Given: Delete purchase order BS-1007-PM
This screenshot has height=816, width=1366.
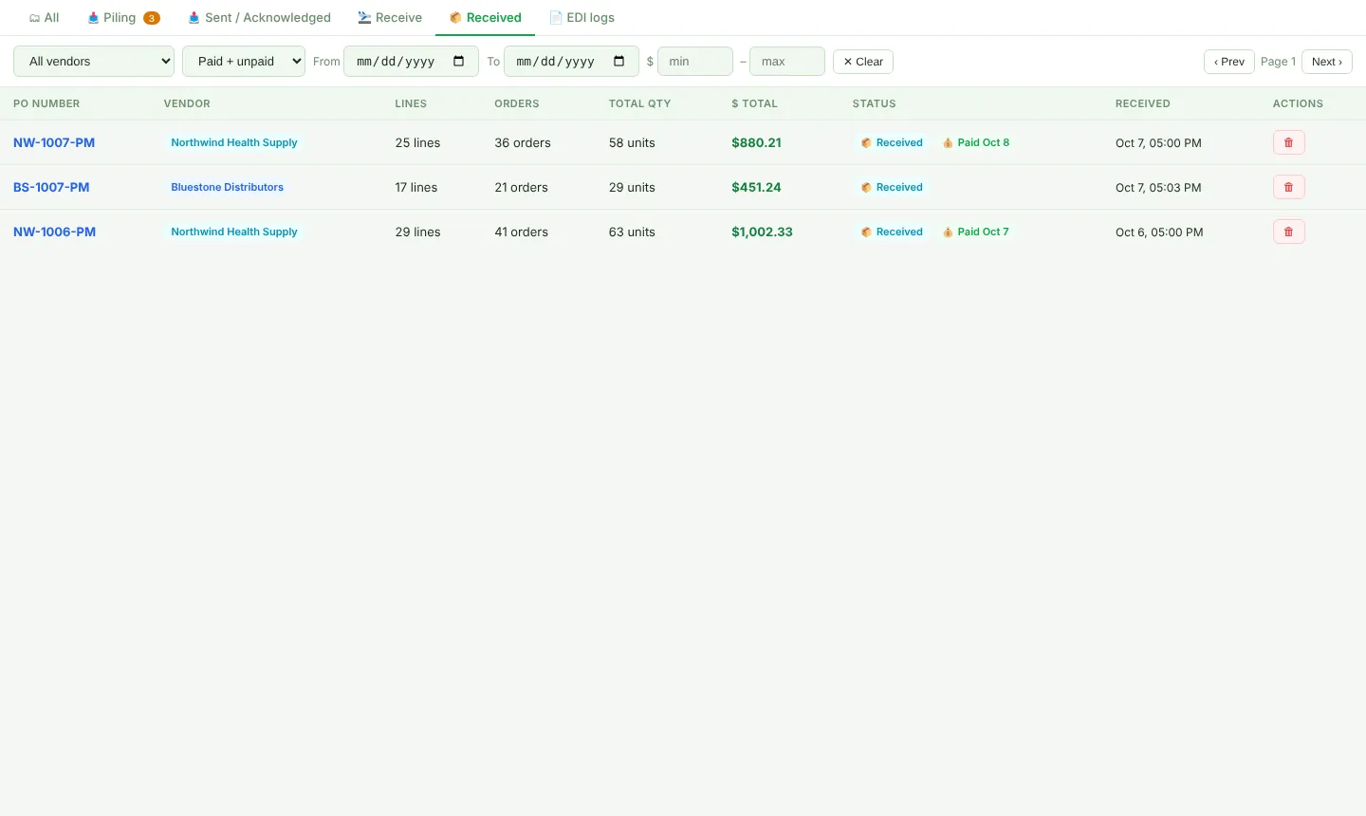Looking at the screenshot, I should (x=1288, y=187).
